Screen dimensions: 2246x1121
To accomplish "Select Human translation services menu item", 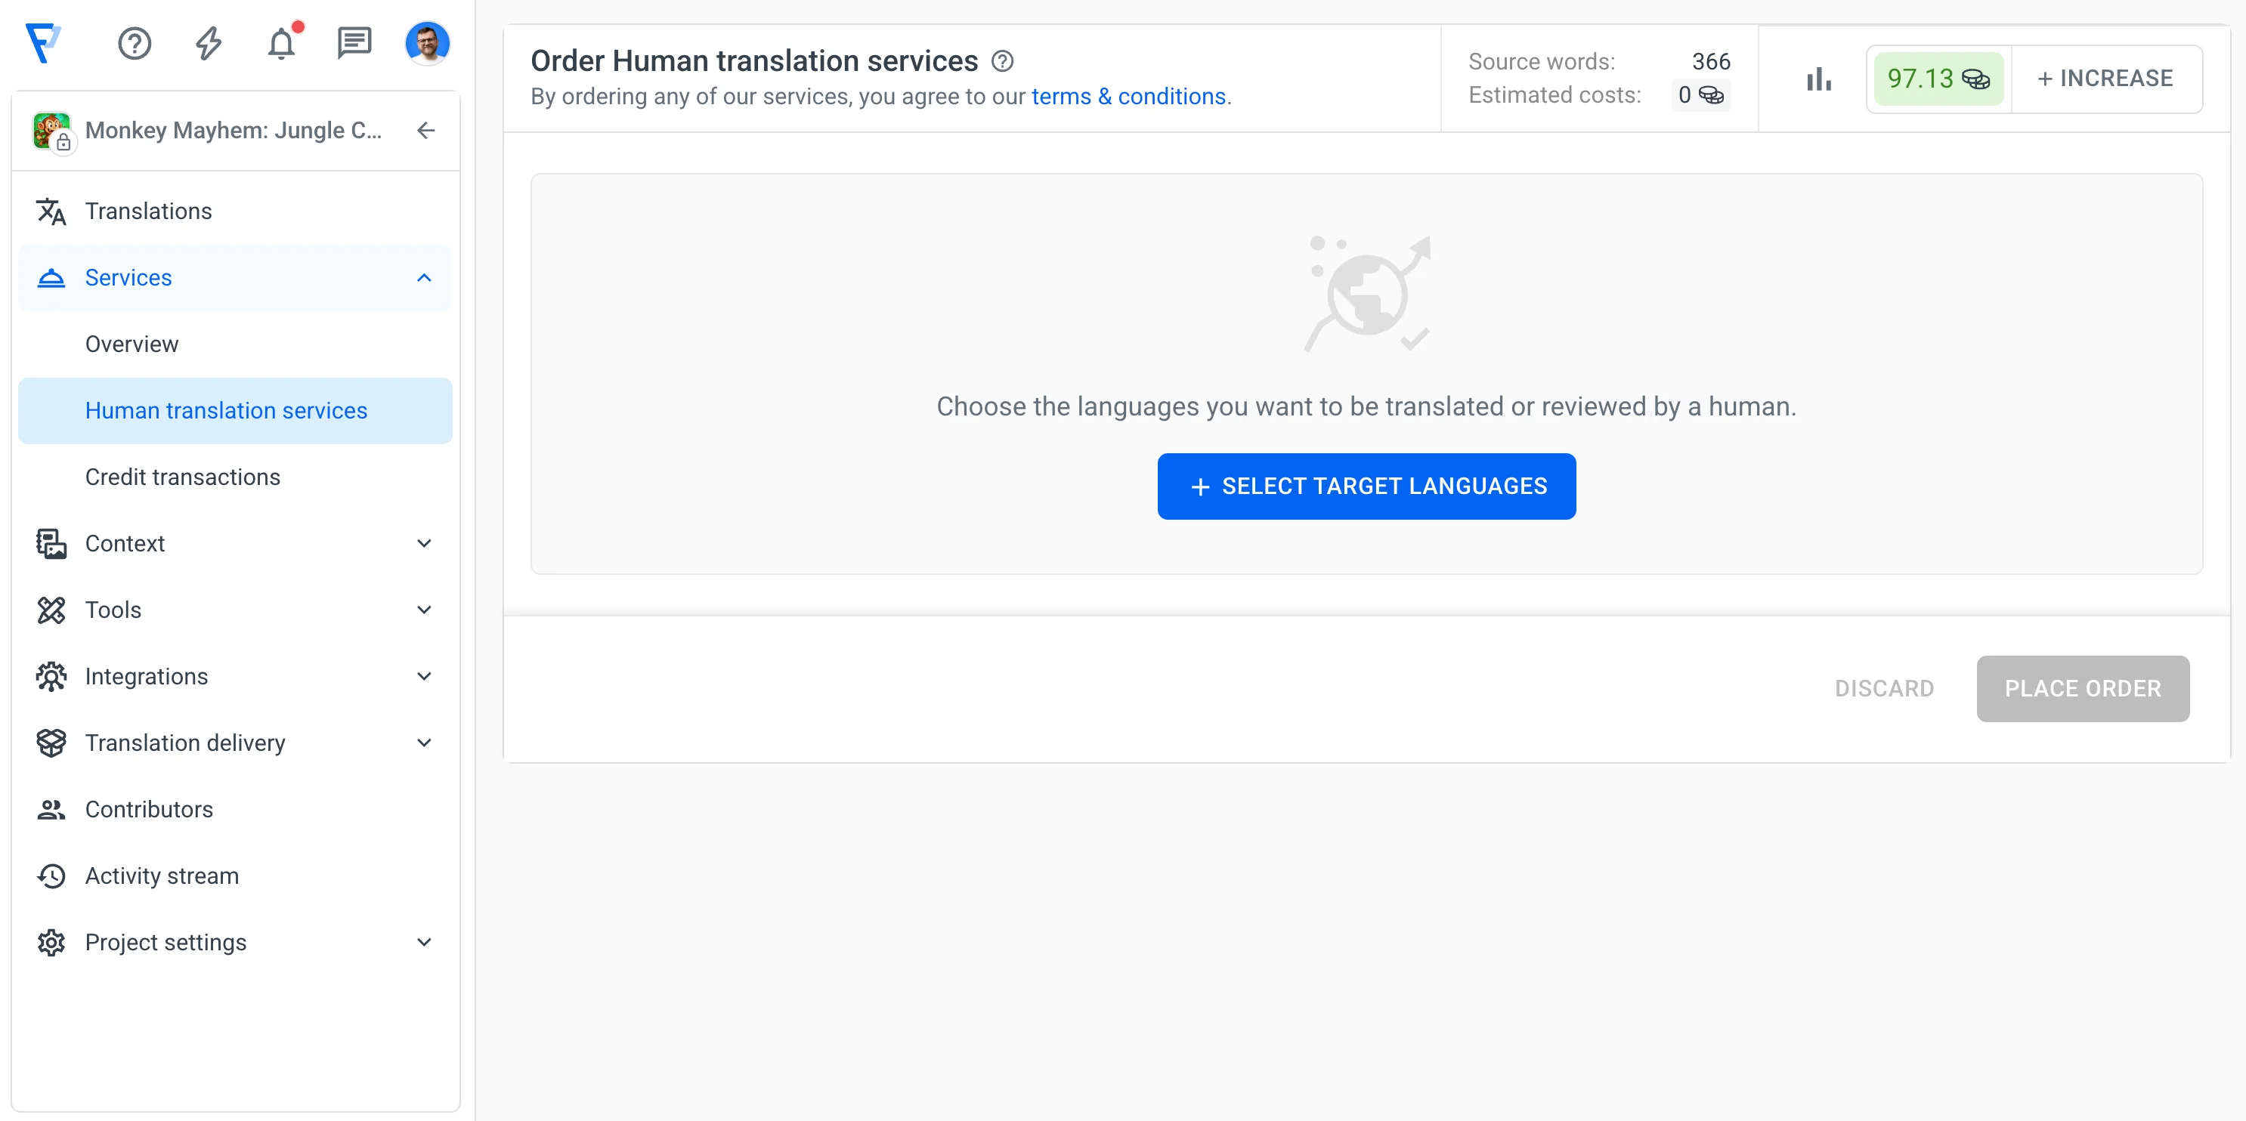I will pos(236,411).
